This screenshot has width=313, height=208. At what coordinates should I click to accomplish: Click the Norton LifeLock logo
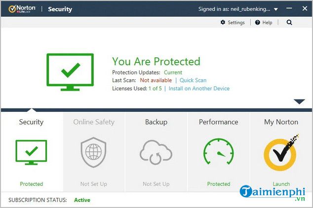[21, 9]
